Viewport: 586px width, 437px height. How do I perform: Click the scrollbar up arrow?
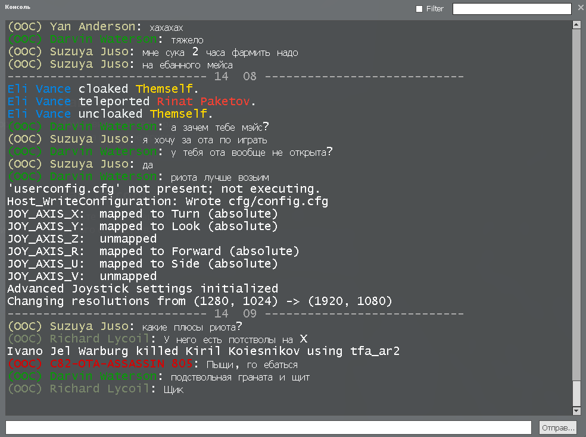[576, 25]
